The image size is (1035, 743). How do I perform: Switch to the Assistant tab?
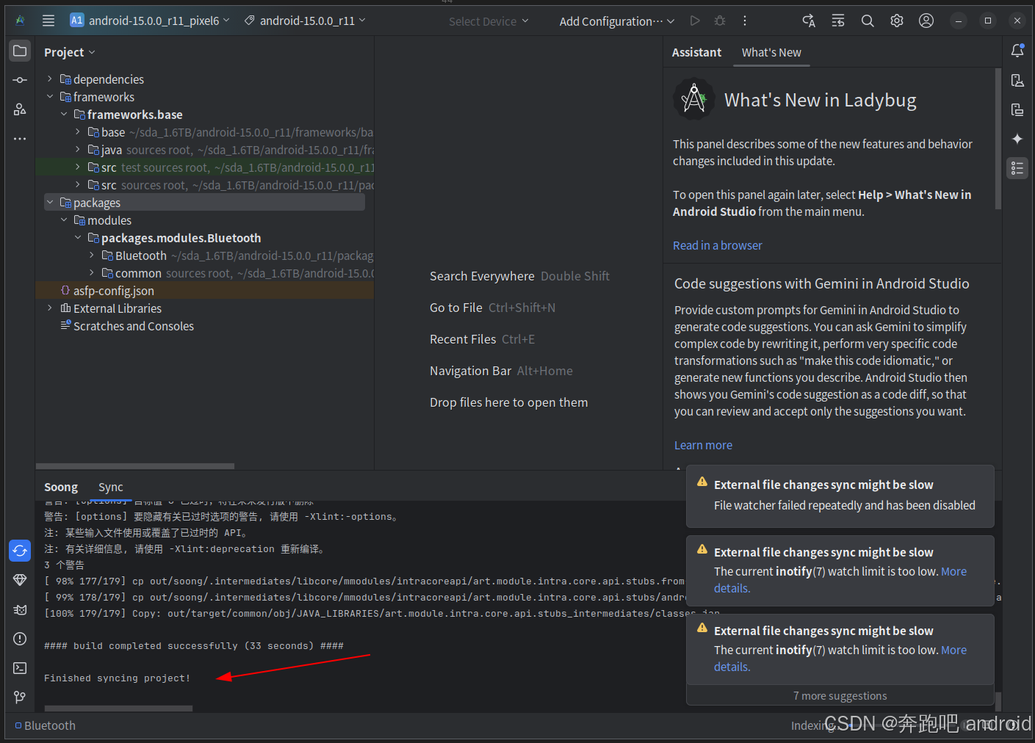point(696,52)
